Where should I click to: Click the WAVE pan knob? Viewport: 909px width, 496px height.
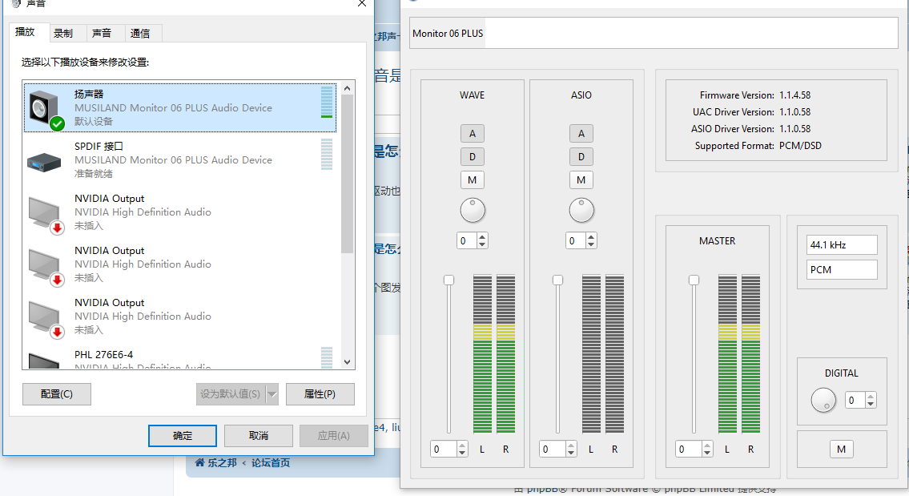pyautogui.click(x=473, y=211)
